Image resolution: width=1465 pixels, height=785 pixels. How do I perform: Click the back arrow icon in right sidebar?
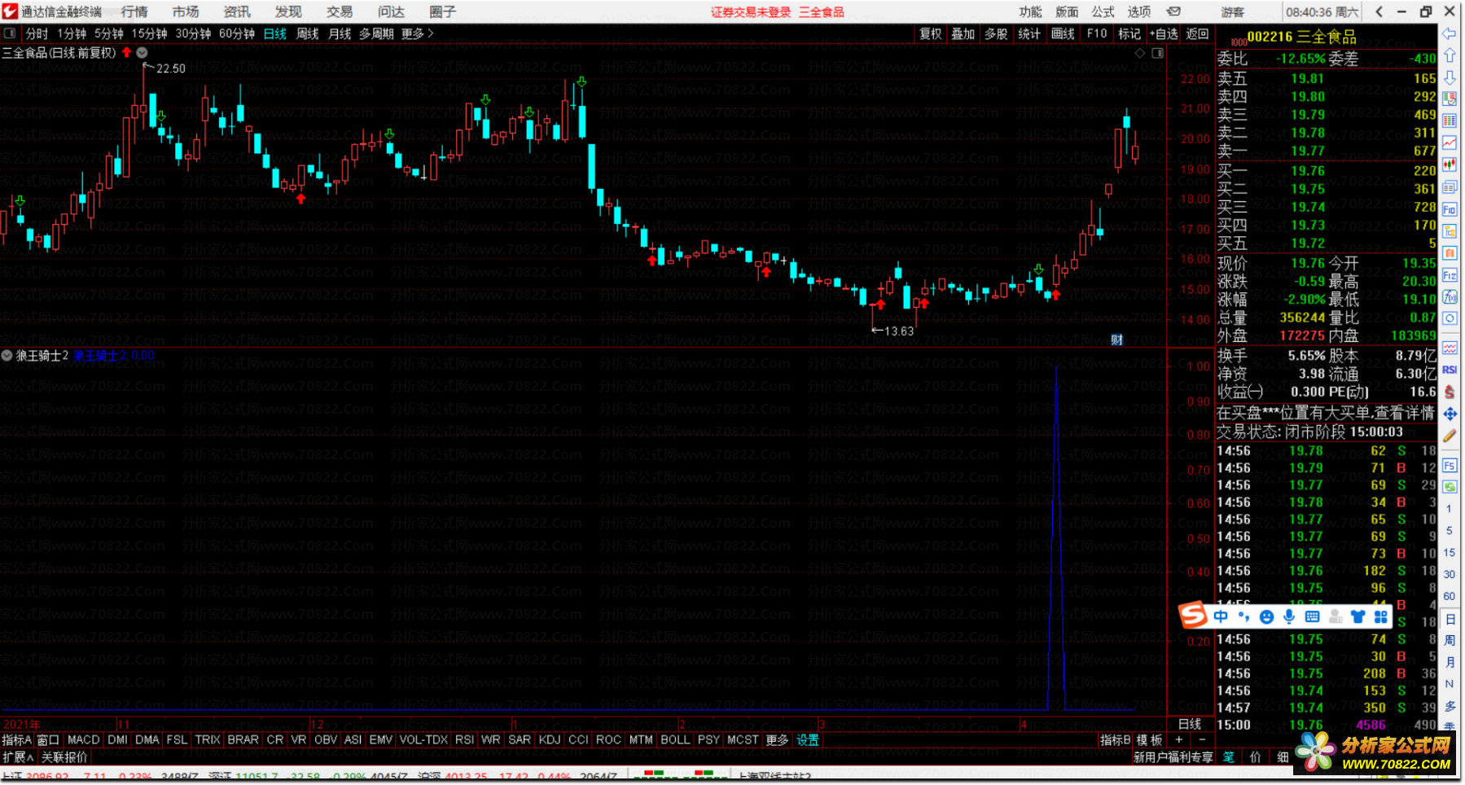(1450, 34)
